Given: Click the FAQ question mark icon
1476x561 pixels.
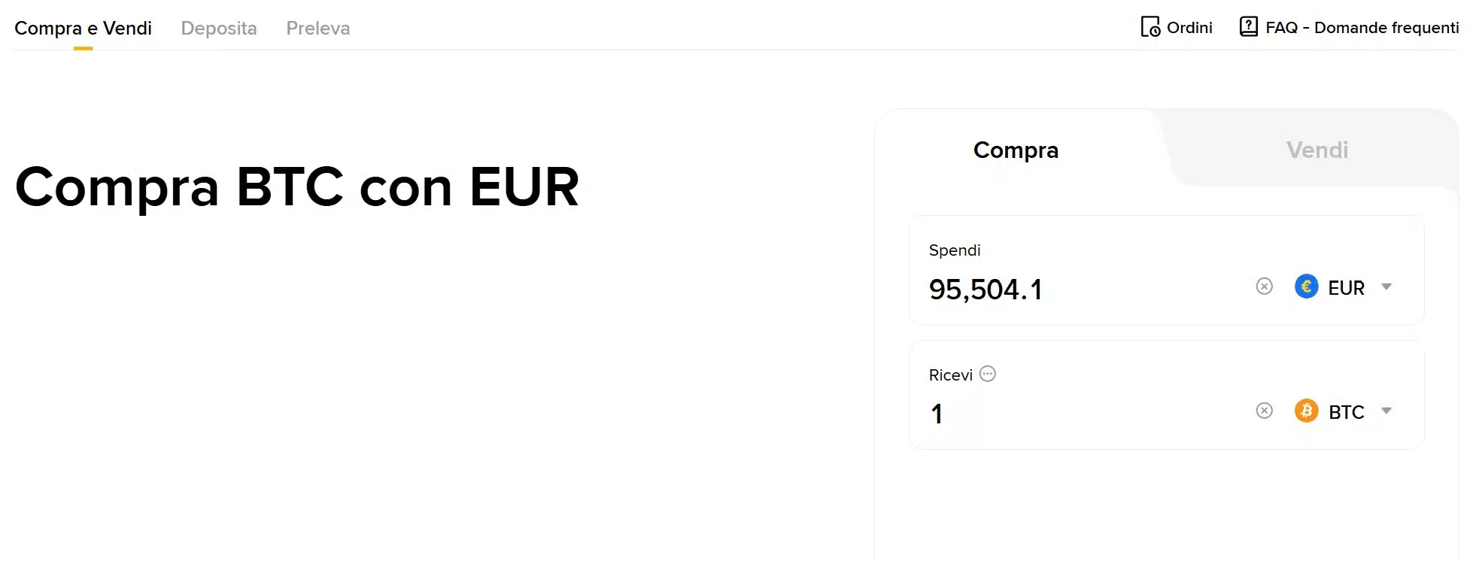Looking at the screenshot, I should pyautogui.click(x=1250, y=26).
